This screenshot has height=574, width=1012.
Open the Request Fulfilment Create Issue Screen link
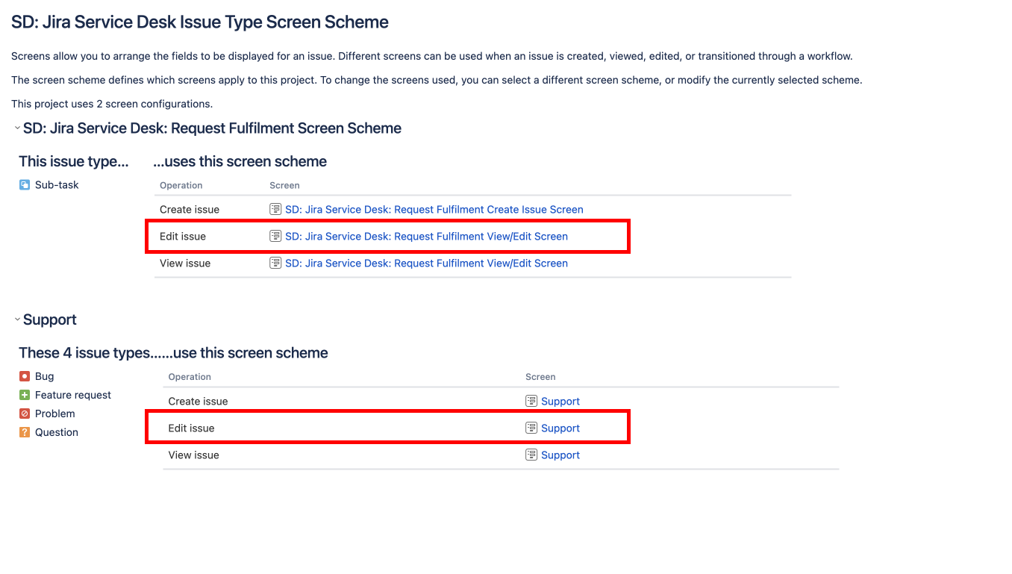(x=434, y=210)
